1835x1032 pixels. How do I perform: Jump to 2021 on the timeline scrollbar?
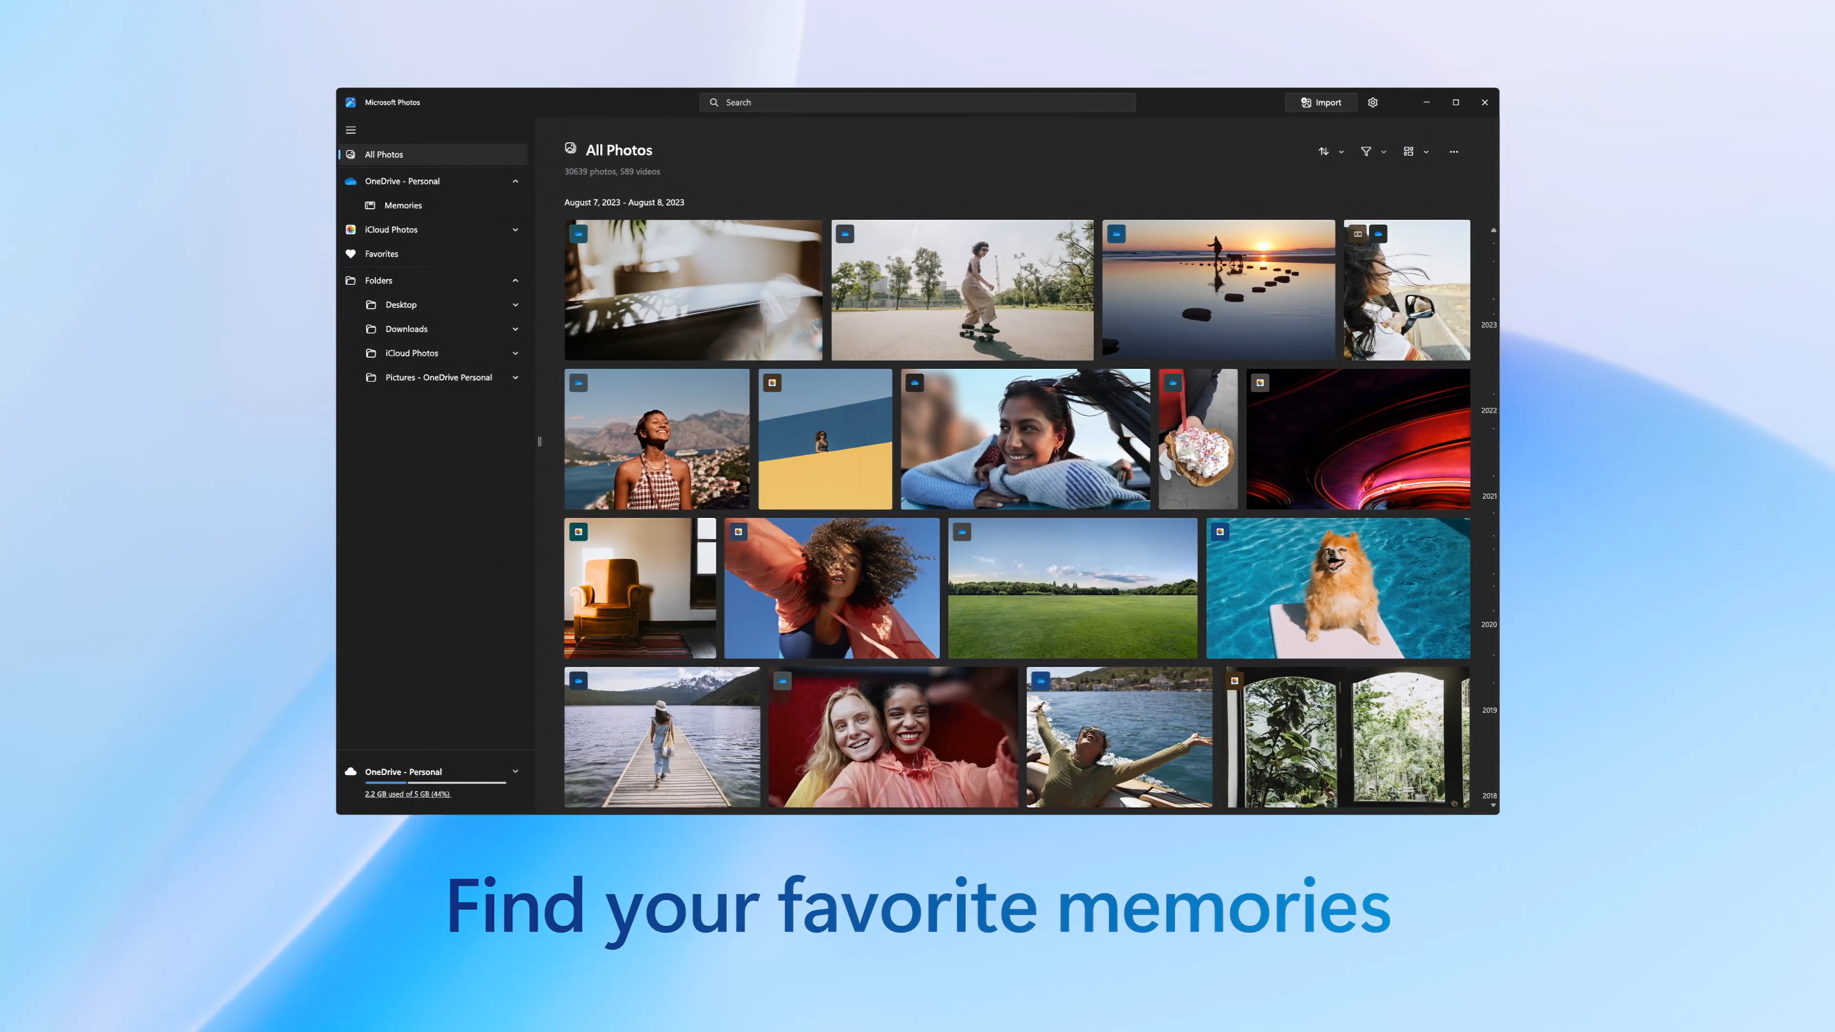coord(1489,496)
